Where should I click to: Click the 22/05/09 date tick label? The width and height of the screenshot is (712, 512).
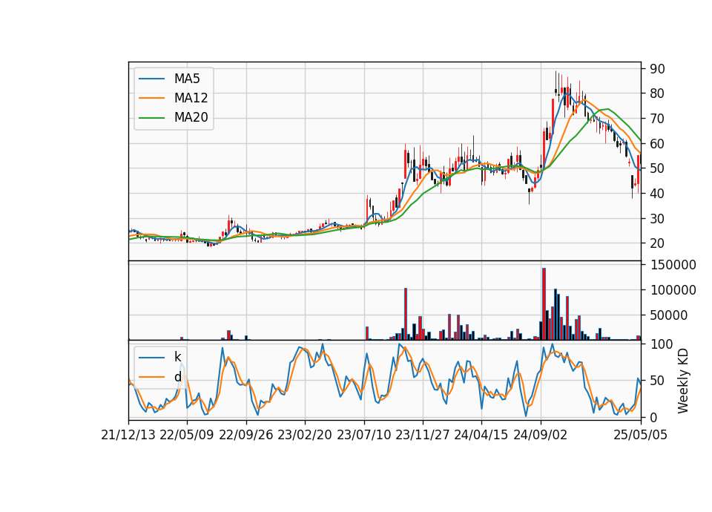pos(187,435)
